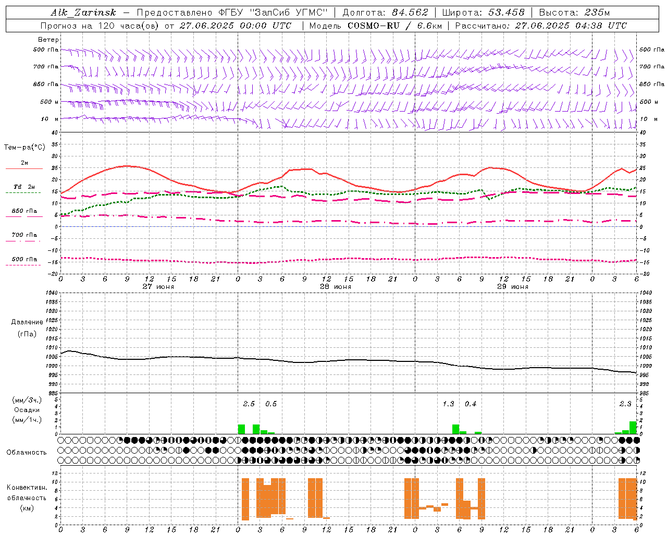Viewport: 667px width, 534px height.
Task: Select the Долгота: 84.562 value
Action: point(385,13)
